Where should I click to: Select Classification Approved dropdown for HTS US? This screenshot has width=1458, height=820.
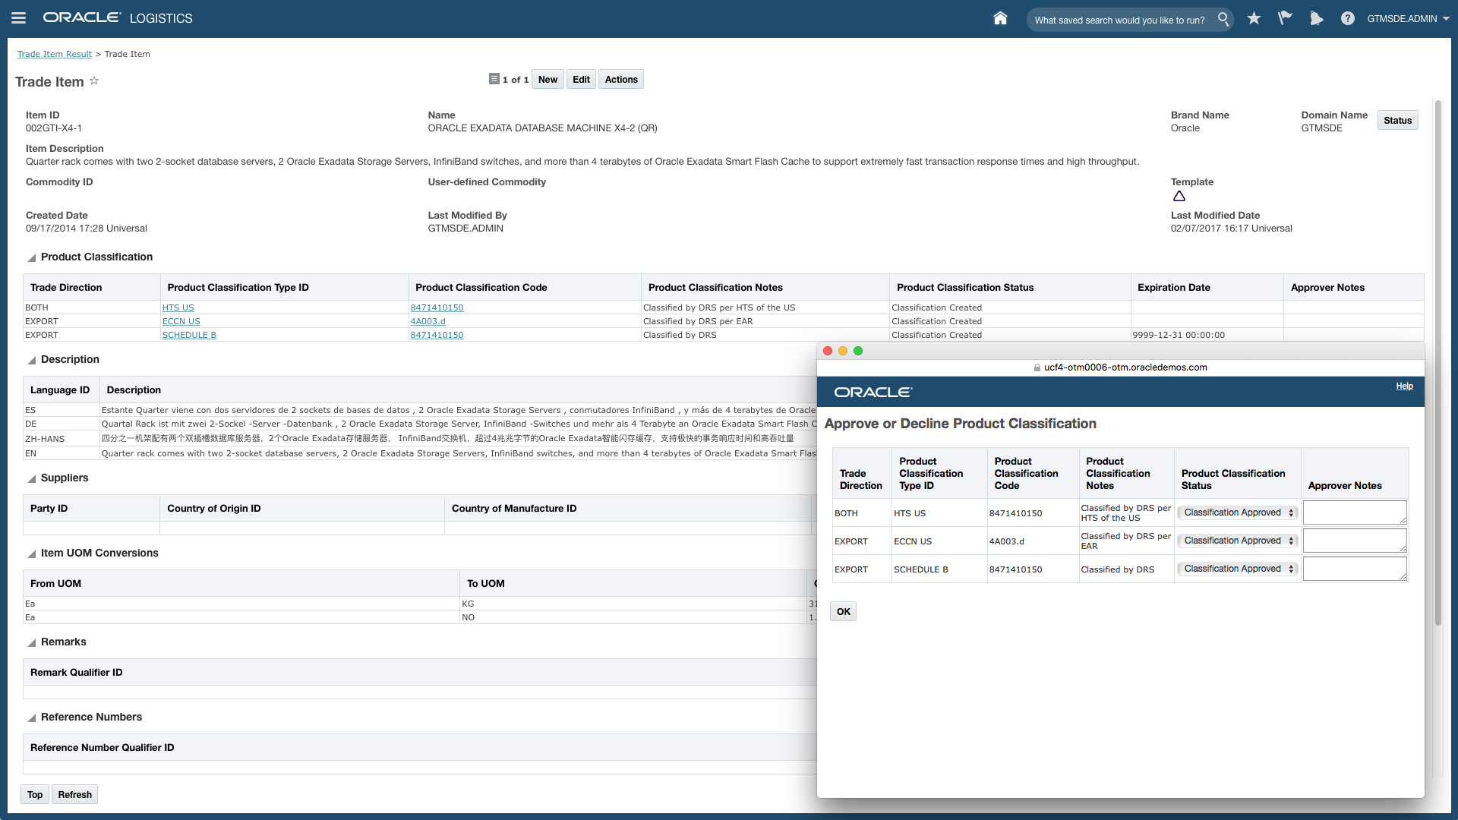pos(1237,512)
